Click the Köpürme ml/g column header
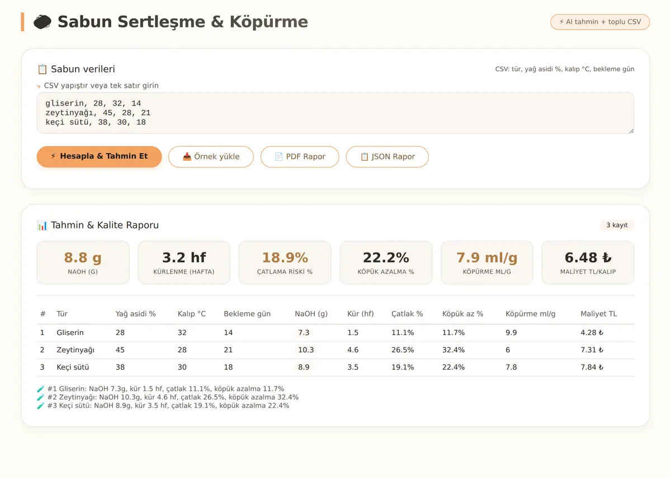The image size is (671, 478). pyautogui.click(x=531, y=314)
